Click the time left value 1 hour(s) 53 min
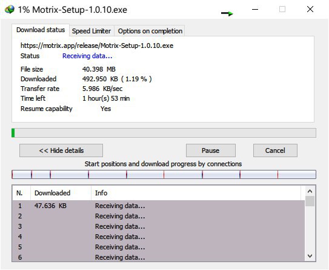 point(106,98)
